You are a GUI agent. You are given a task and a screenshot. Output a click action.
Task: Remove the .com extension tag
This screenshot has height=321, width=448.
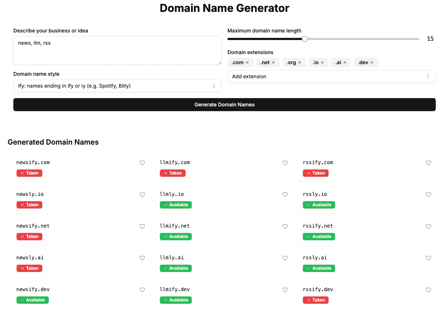pyautogui.click(x=247, y=62)
